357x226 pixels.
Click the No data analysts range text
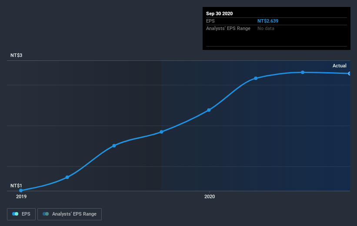pyautogui.click(x=266, y=28)
